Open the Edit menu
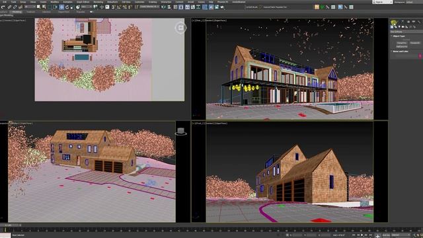The image size is (423, 238). tap(5, 2)
